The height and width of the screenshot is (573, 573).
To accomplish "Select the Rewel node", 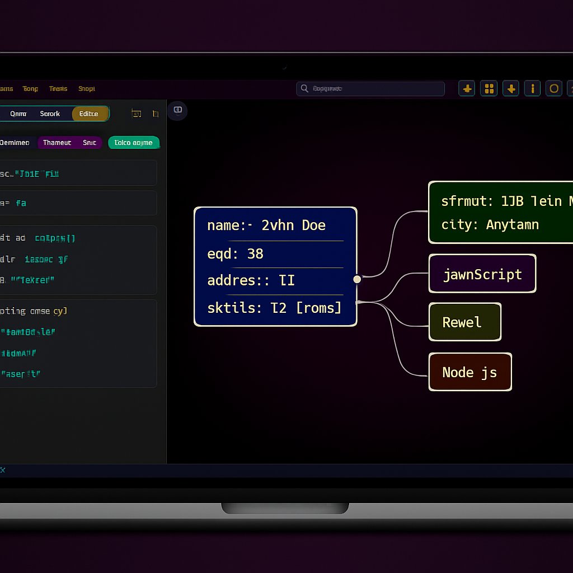I will (465, 322).
